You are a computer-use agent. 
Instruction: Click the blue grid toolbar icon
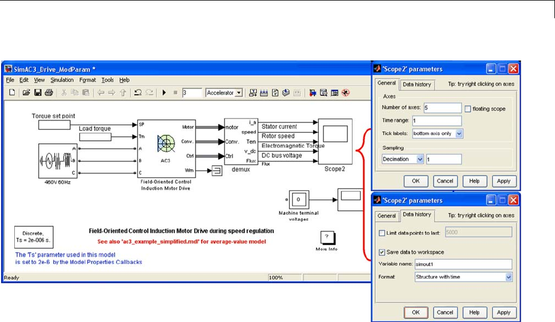(x=264, y=92)
